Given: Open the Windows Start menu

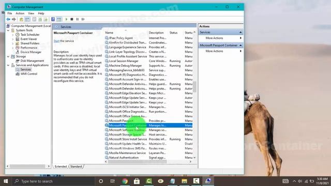Looking at the screenshot, I should [6, 181].
